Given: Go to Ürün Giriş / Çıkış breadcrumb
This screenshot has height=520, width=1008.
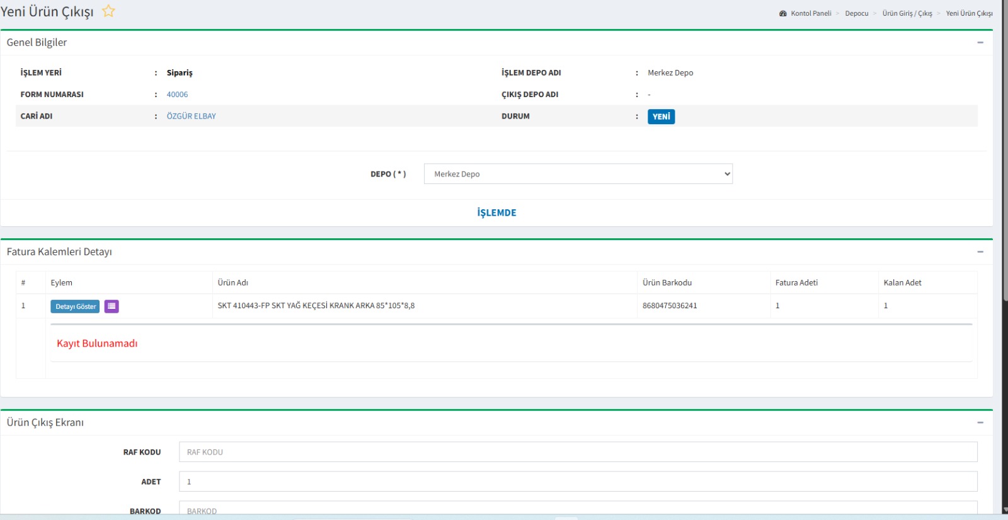Looking at the screenshot, I should [x=907, y=13].
